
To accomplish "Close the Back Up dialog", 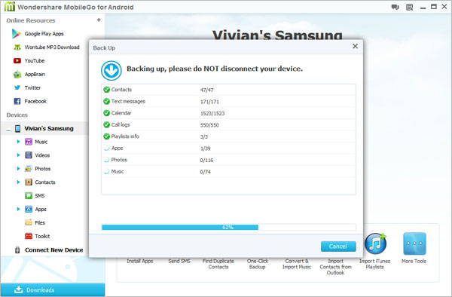I will [x=355, y=46].
